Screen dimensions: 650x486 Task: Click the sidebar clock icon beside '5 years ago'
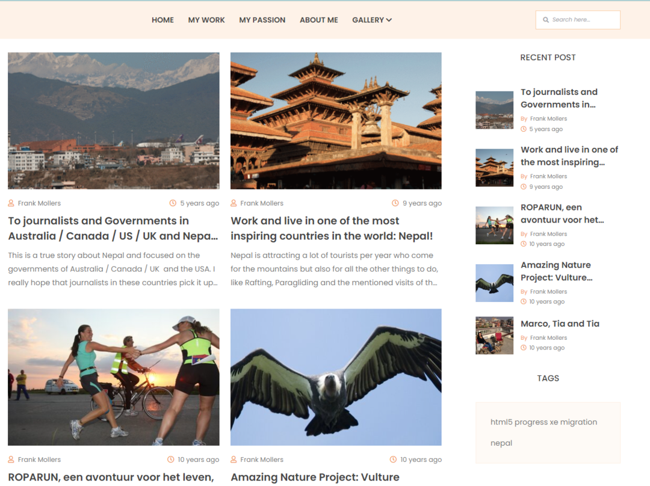pos(524,129)
